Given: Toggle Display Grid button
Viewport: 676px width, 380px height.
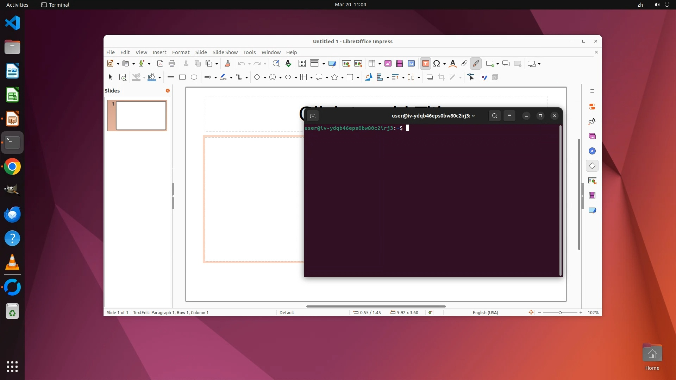Looking at the screenshot, I should coord(302,64).
